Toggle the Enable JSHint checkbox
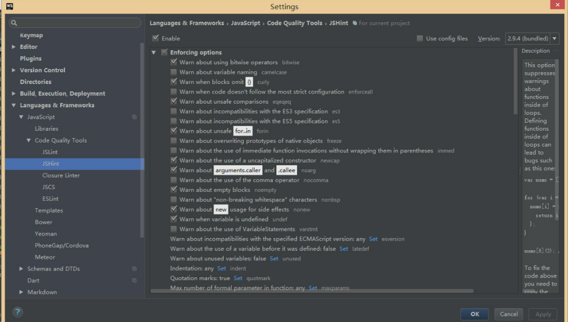This screenshot has height=322, width=568. coord(155,38)
